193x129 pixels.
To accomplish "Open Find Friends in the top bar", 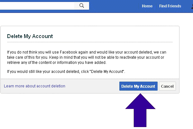I will point(170,6).
